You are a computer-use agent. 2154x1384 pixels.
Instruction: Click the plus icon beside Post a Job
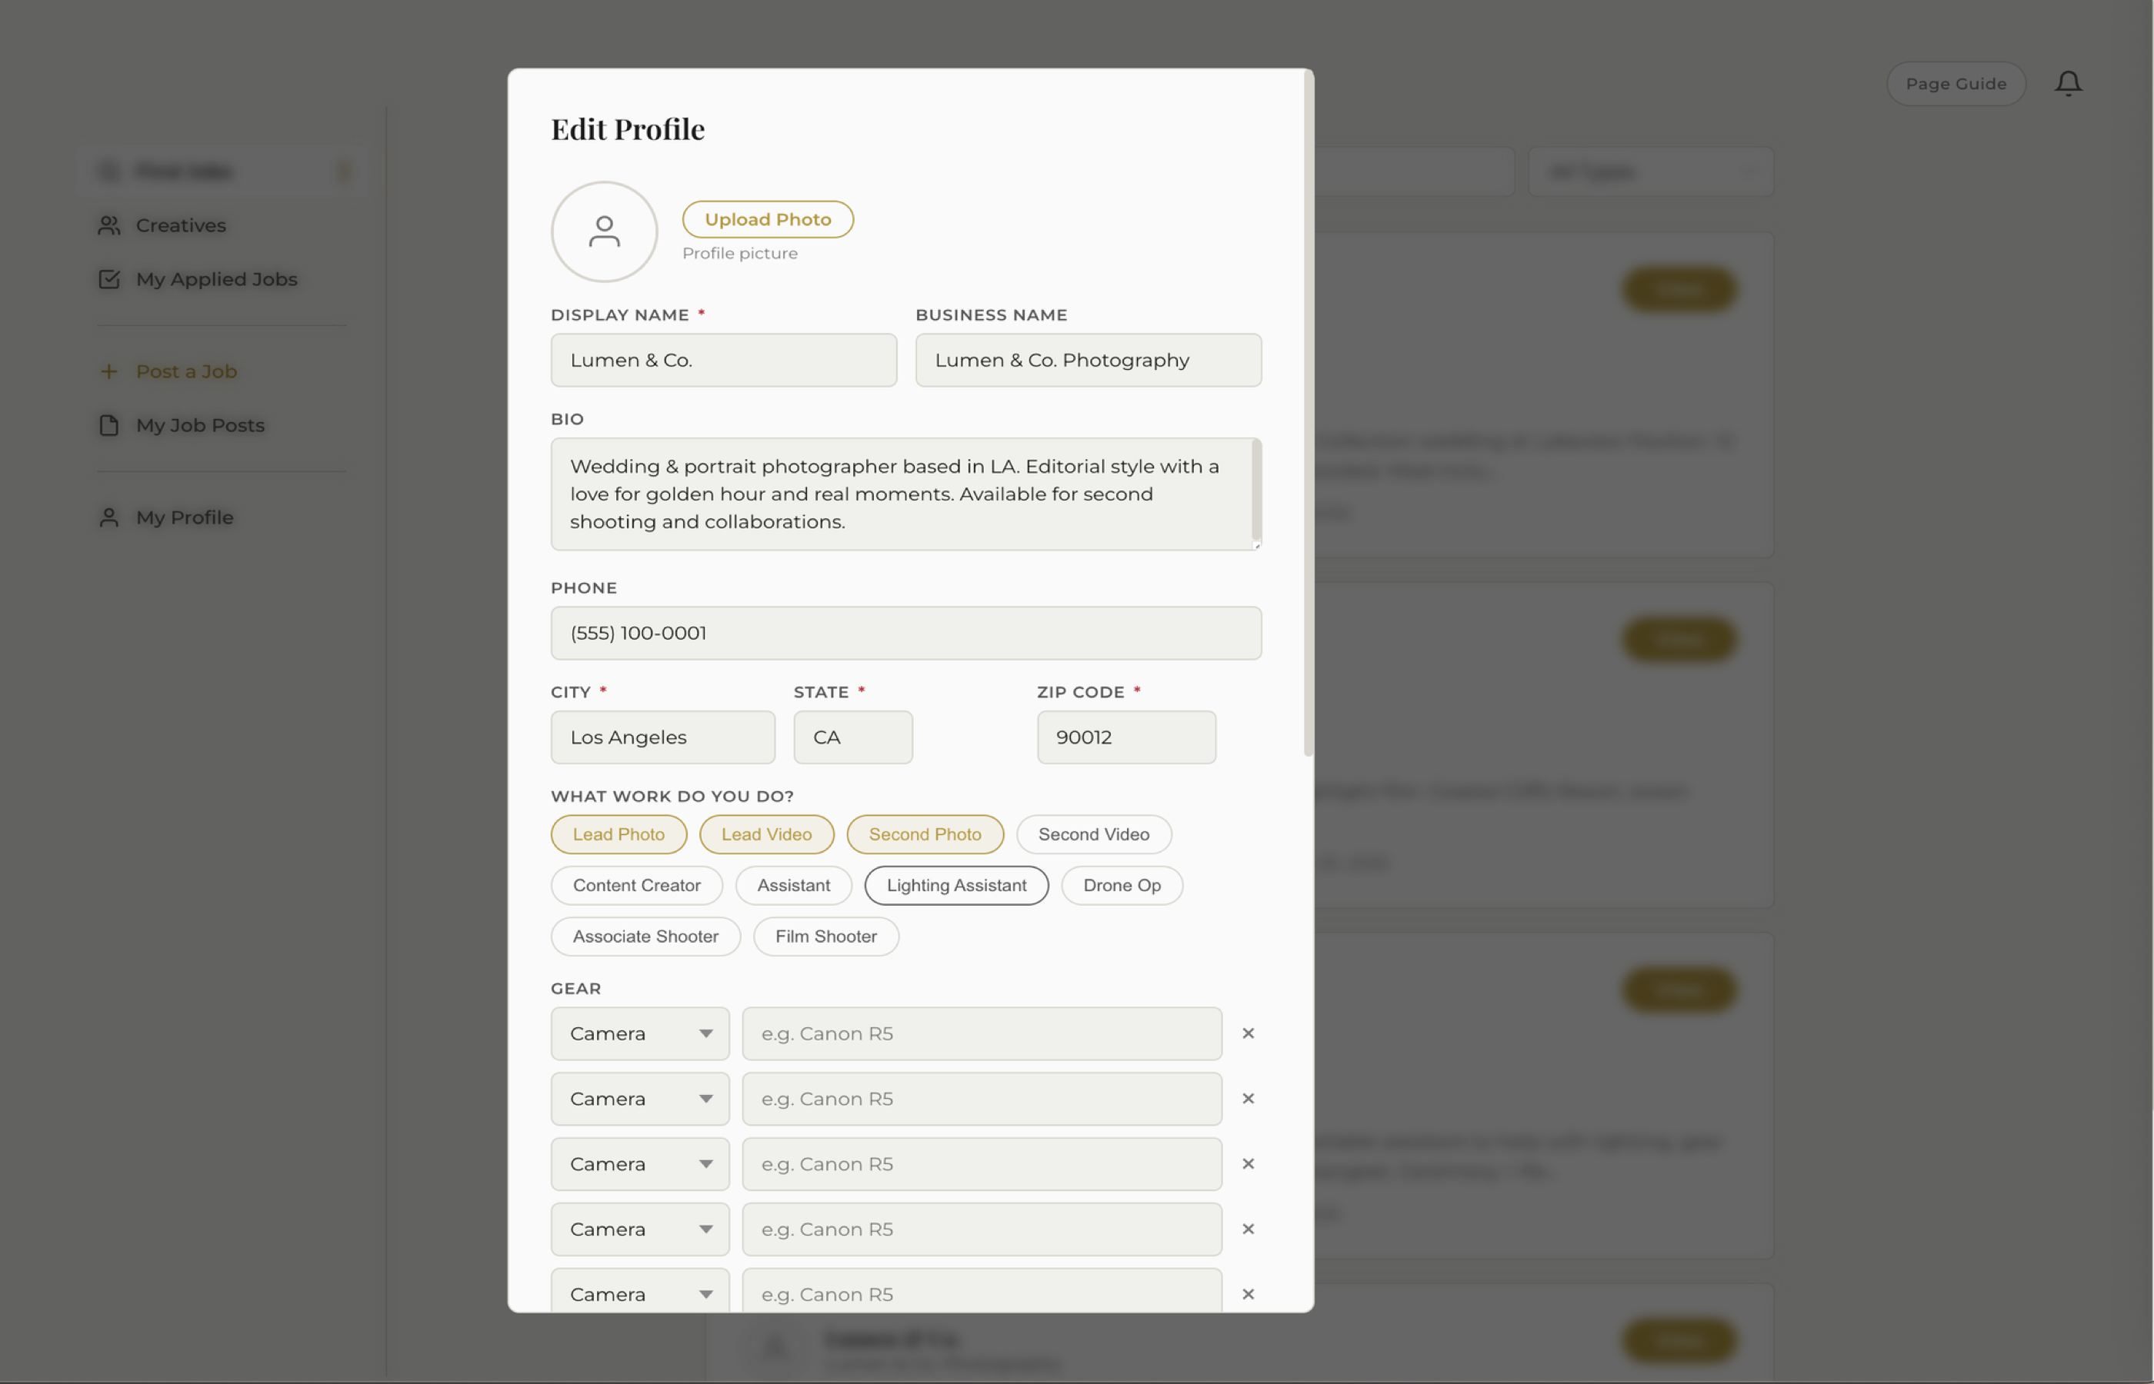tap(108, 371)
